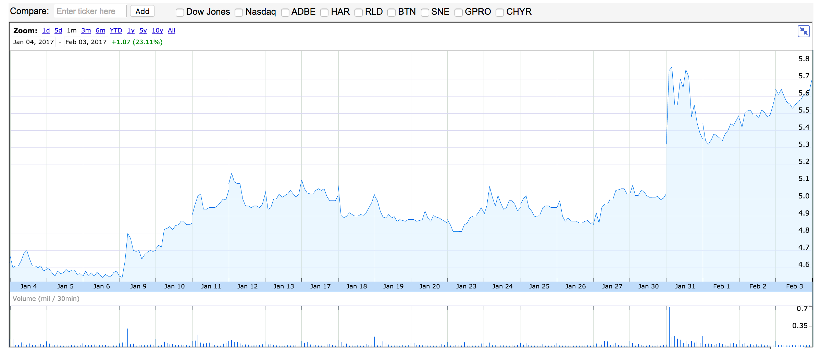Click the start date field Jan 04, 2017
Viewport: 822px width, 349px height.
click(x=34, y=42)
